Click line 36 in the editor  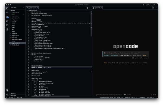(61, 67)
